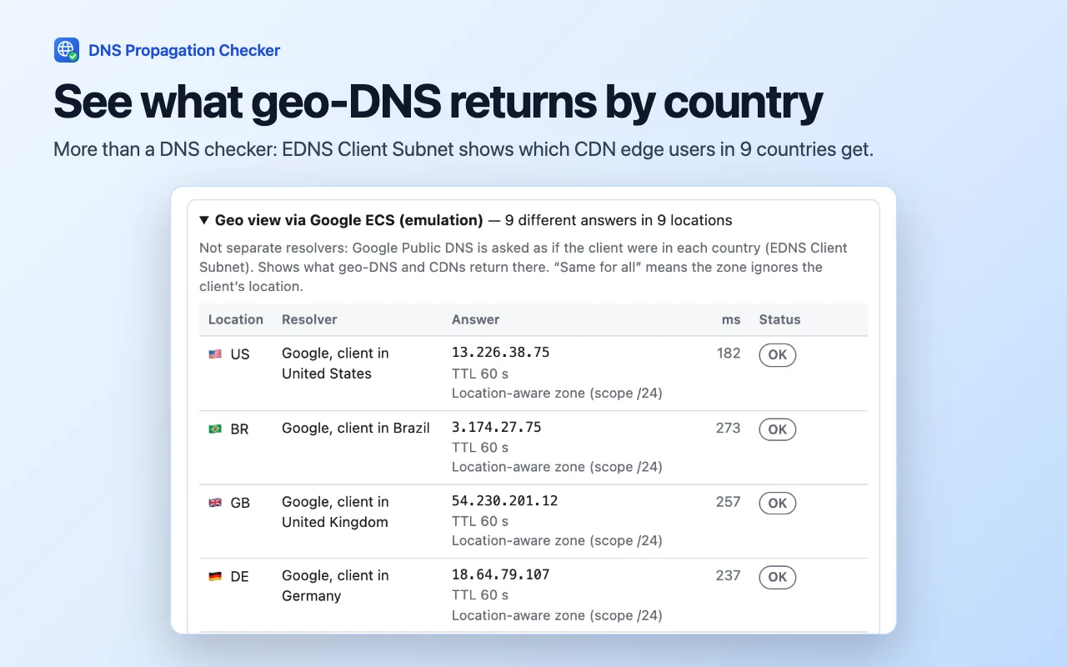Click the OK status badge in DE row
1067x667 pixels.
coord(777,577)
